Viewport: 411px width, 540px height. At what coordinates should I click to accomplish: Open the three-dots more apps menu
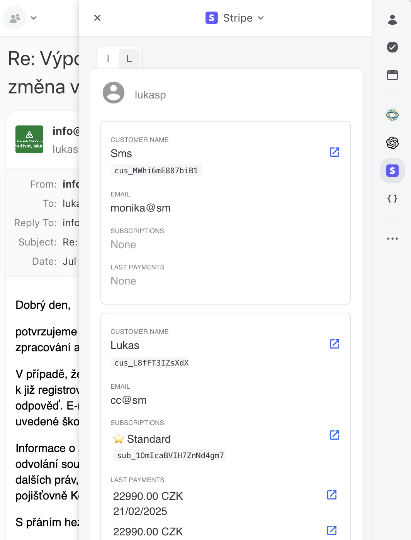[392, 239]
